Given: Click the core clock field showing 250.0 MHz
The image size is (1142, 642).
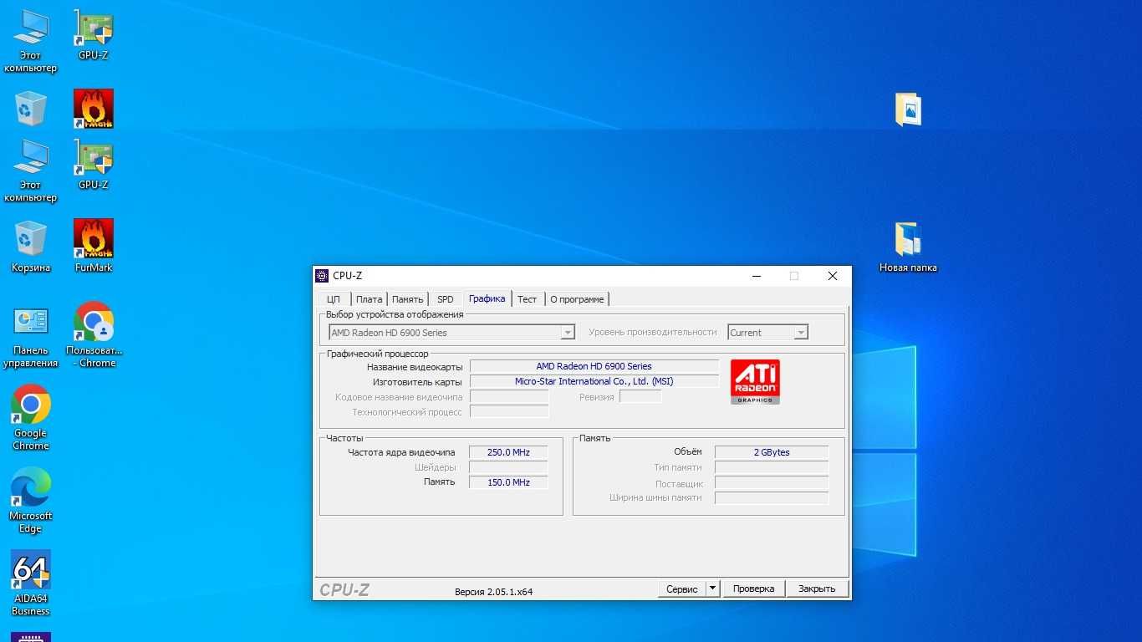Looking at the screenshot, I should coord(508,452).
